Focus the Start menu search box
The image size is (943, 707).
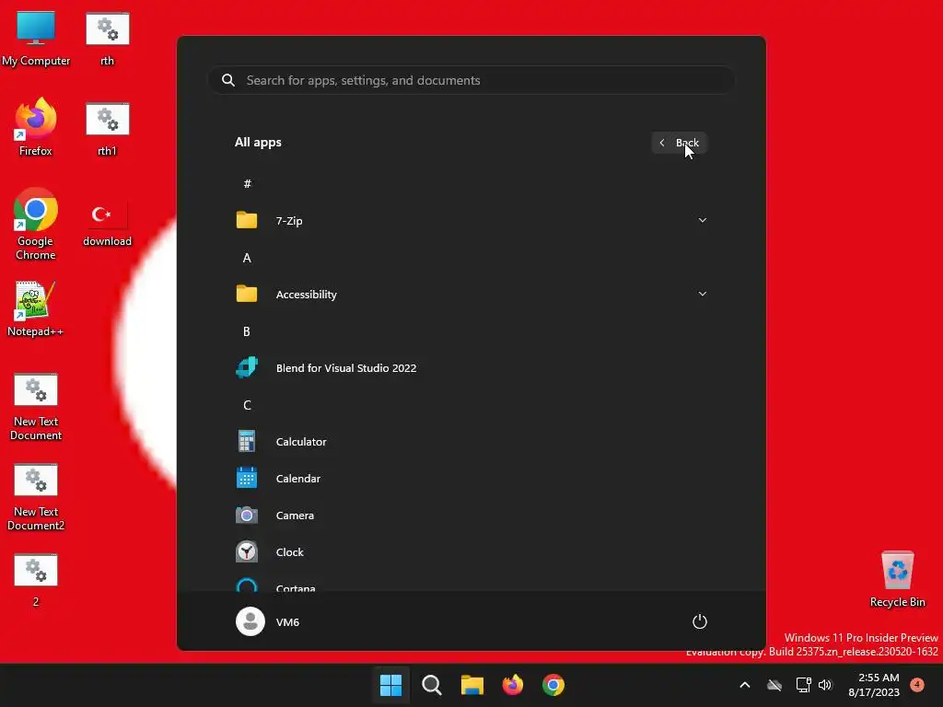[x=471, y=81]
